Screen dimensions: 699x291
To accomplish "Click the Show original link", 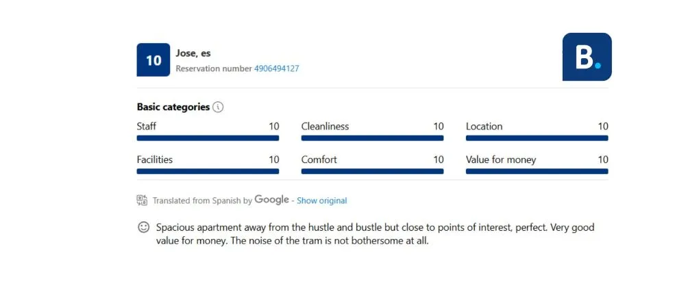I will 321,201.
